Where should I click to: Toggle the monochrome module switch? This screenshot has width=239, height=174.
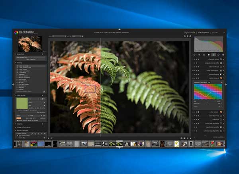[221, 74]
